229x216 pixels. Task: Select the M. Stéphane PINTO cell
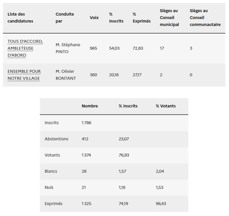[x=68, y=48]
